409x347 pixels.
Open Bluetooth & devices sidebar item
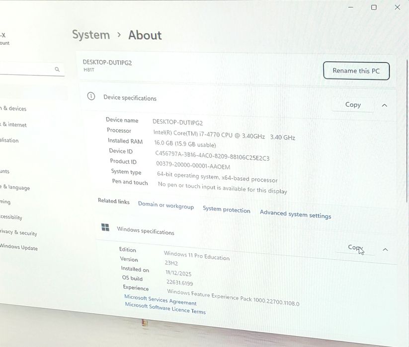[x=13, y=108]
